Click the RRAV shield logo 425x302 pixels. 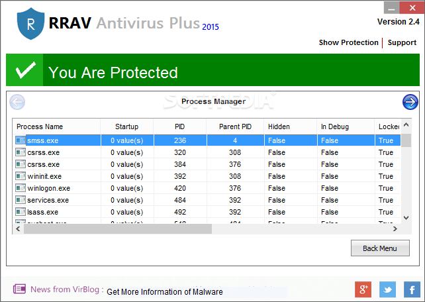pyautogui.click(x=30, y=24)
